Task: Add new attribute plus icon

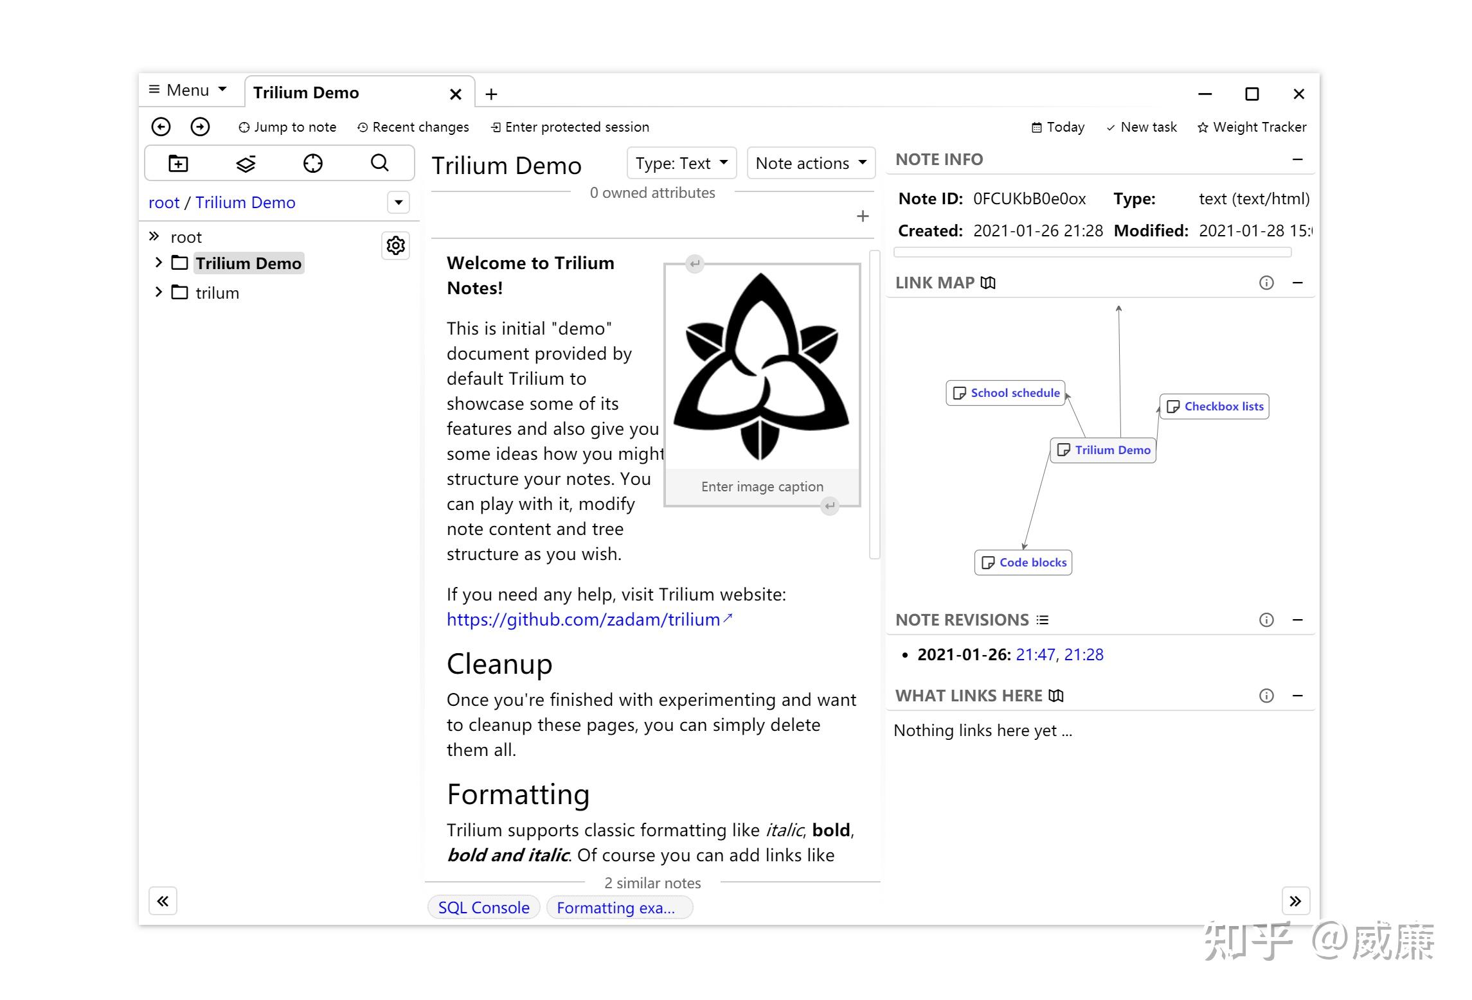Action: [863, 216]
